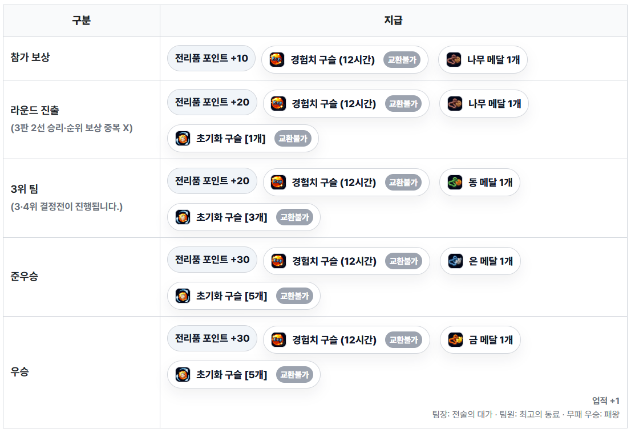Click the 금 메달 1개 reward chip
This screenshot has width=635, height=429.
coord(480,340)
